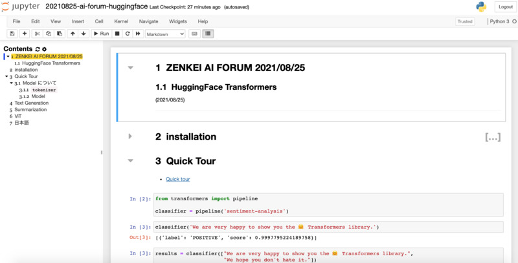This screenshot has width=518, height=263.
Task: Toggle the table of contents sidebar button
Action: point(208,34)
